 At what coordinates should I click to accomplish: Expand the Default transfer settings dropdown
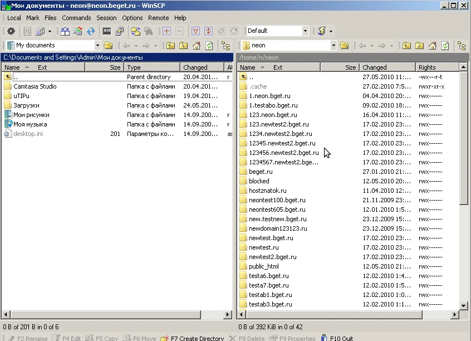tap(305, 31)
